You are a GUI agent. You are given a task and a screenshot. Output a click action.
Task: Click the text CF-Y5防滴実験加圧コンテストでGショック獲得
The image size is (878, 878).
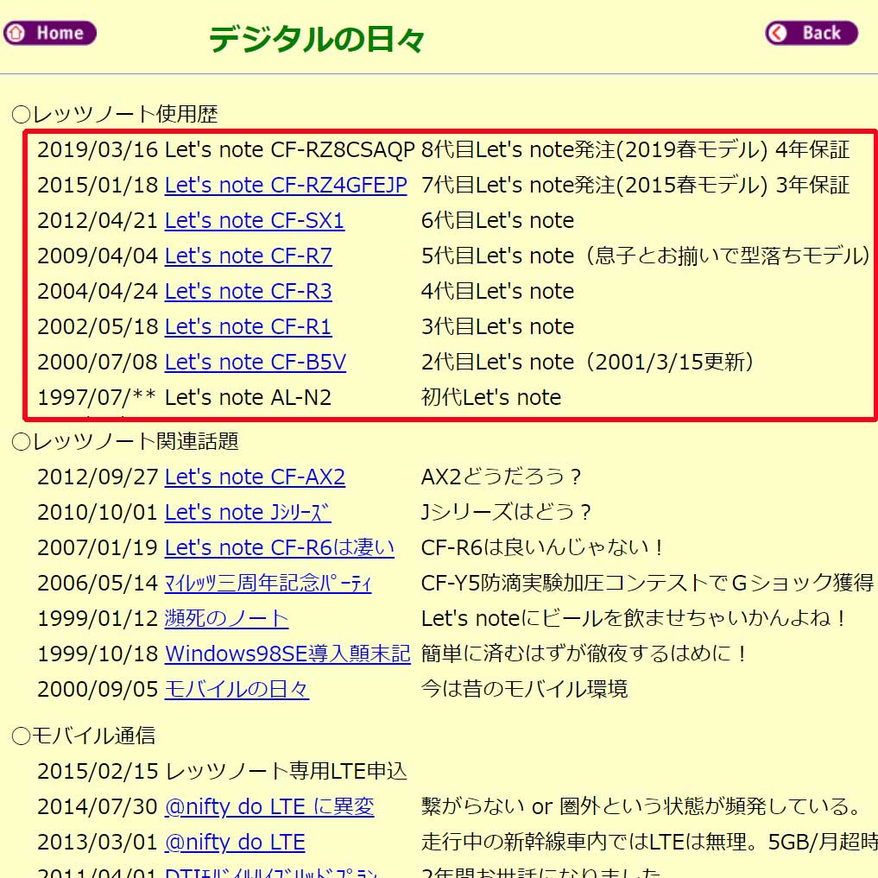(x=647, y=583)
